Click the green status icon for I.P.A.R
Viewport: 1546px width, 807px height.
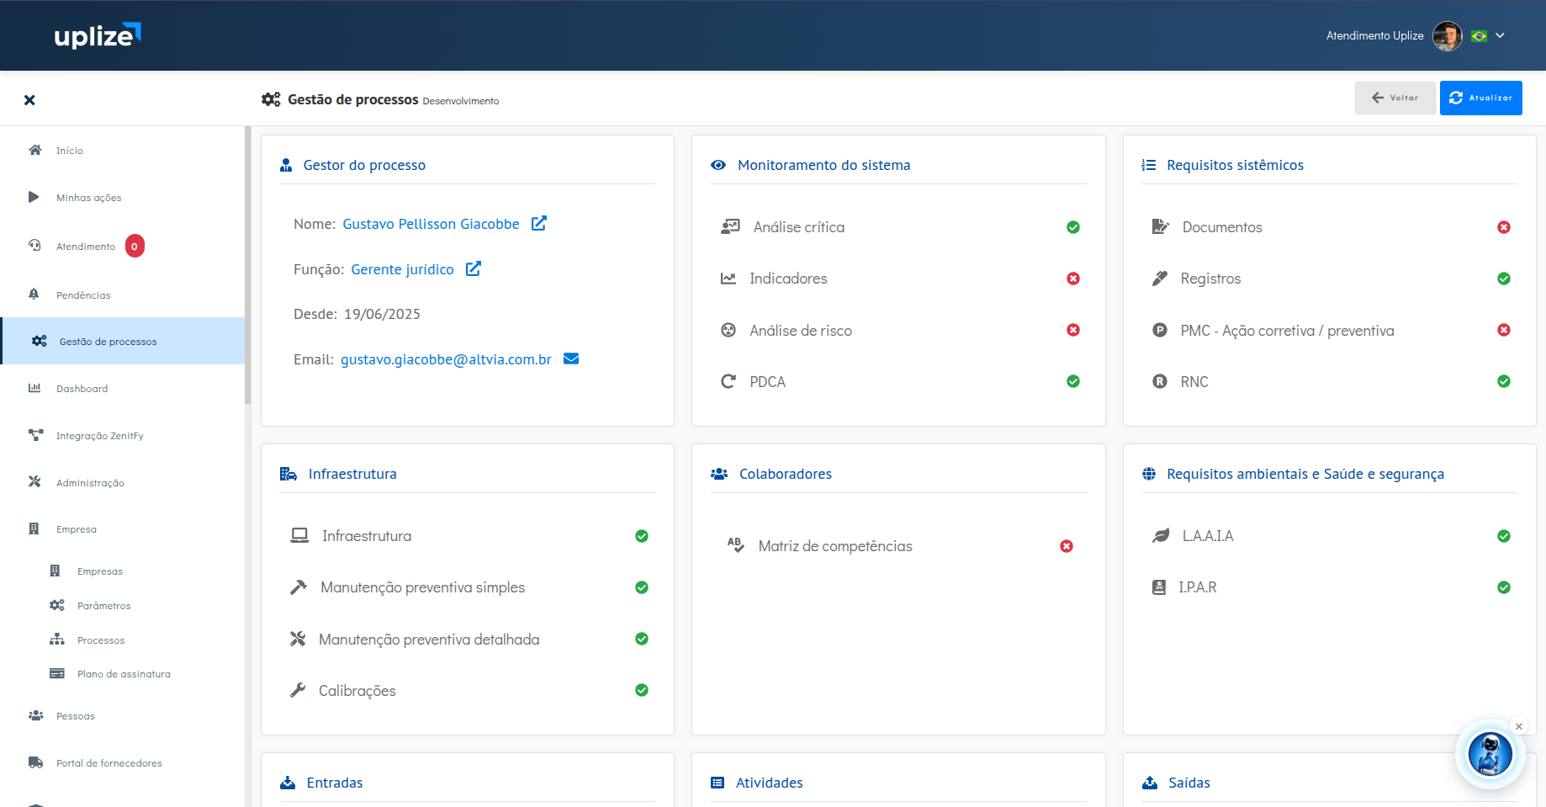1504,587
